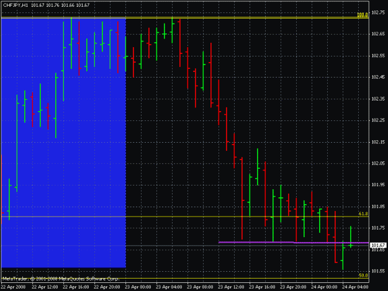The height and width of the screenshot is (291, 388).
Task: Click the 23 Apr 08:00 time label
Action: [200, 287]
